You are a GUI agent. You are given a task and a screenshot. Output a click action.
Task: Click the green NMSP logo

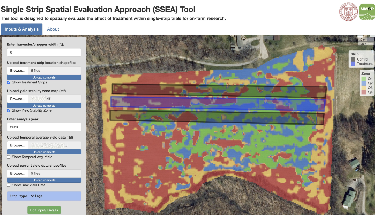(x=367, y=12)
